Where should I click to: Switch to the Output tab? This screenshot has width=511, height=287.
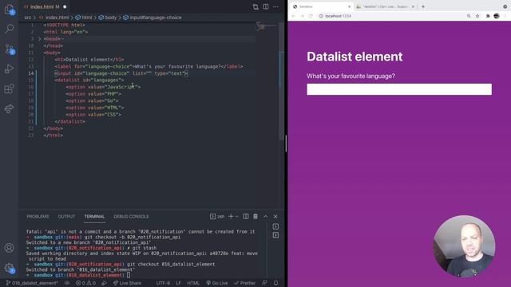point(66,216)
